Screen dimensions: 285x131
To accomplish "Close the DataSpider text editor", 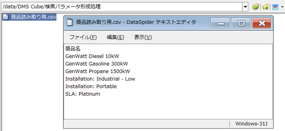I will coord(262,23).
